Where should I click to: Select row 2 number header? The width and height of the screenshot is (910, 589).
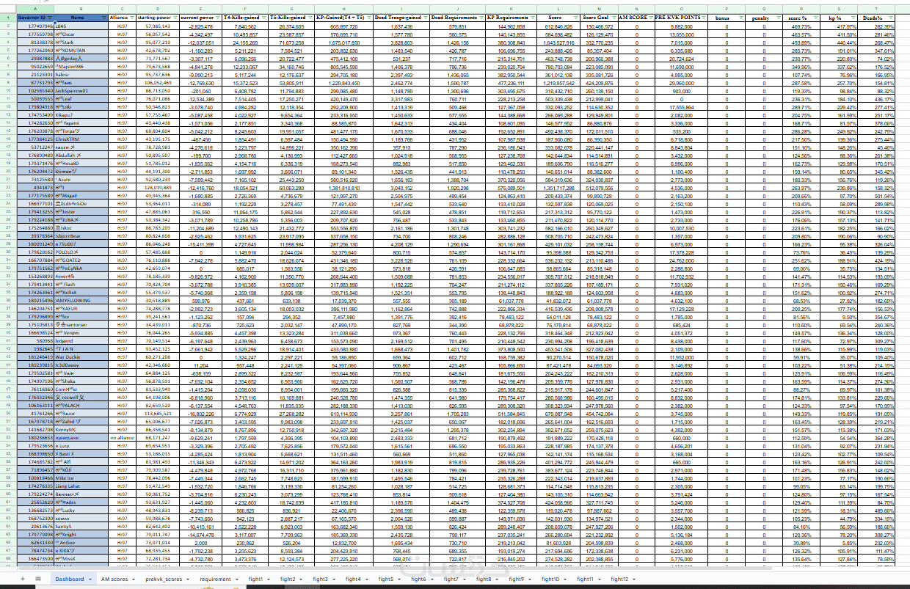(x=8, y=26)
